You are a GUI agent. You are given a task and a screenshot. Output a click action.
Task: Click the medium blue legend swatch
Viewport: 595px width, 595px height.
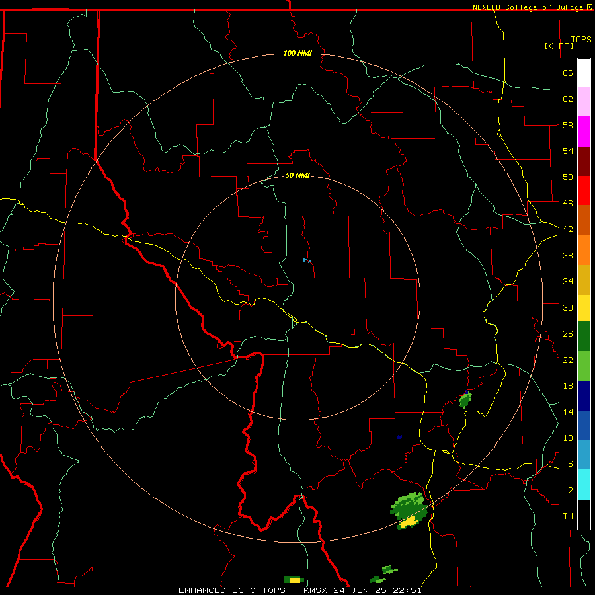click(584, 425)
